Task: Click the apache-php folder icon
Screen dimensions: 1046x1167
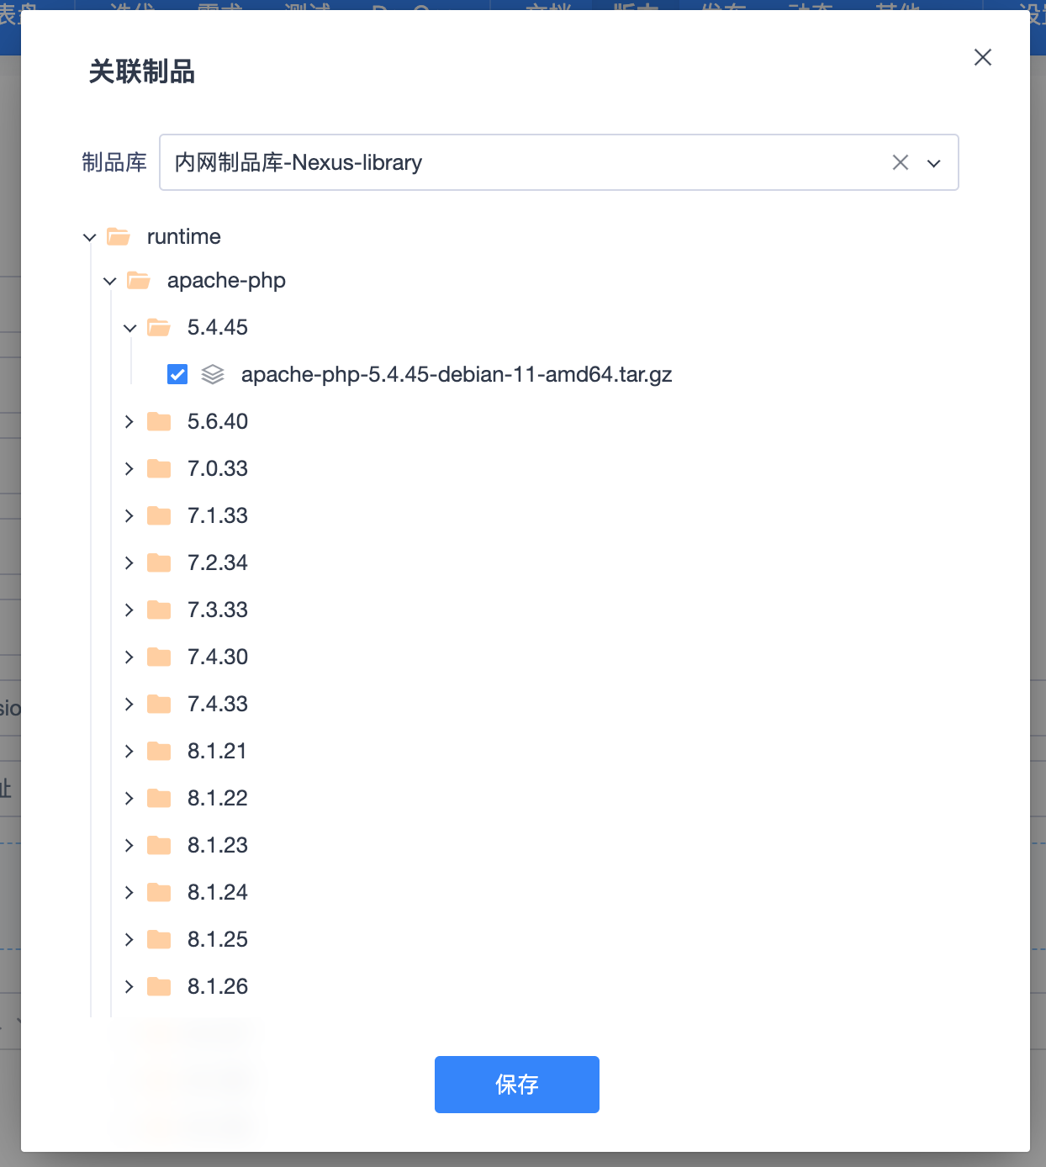Action: (x=139, y=281)
